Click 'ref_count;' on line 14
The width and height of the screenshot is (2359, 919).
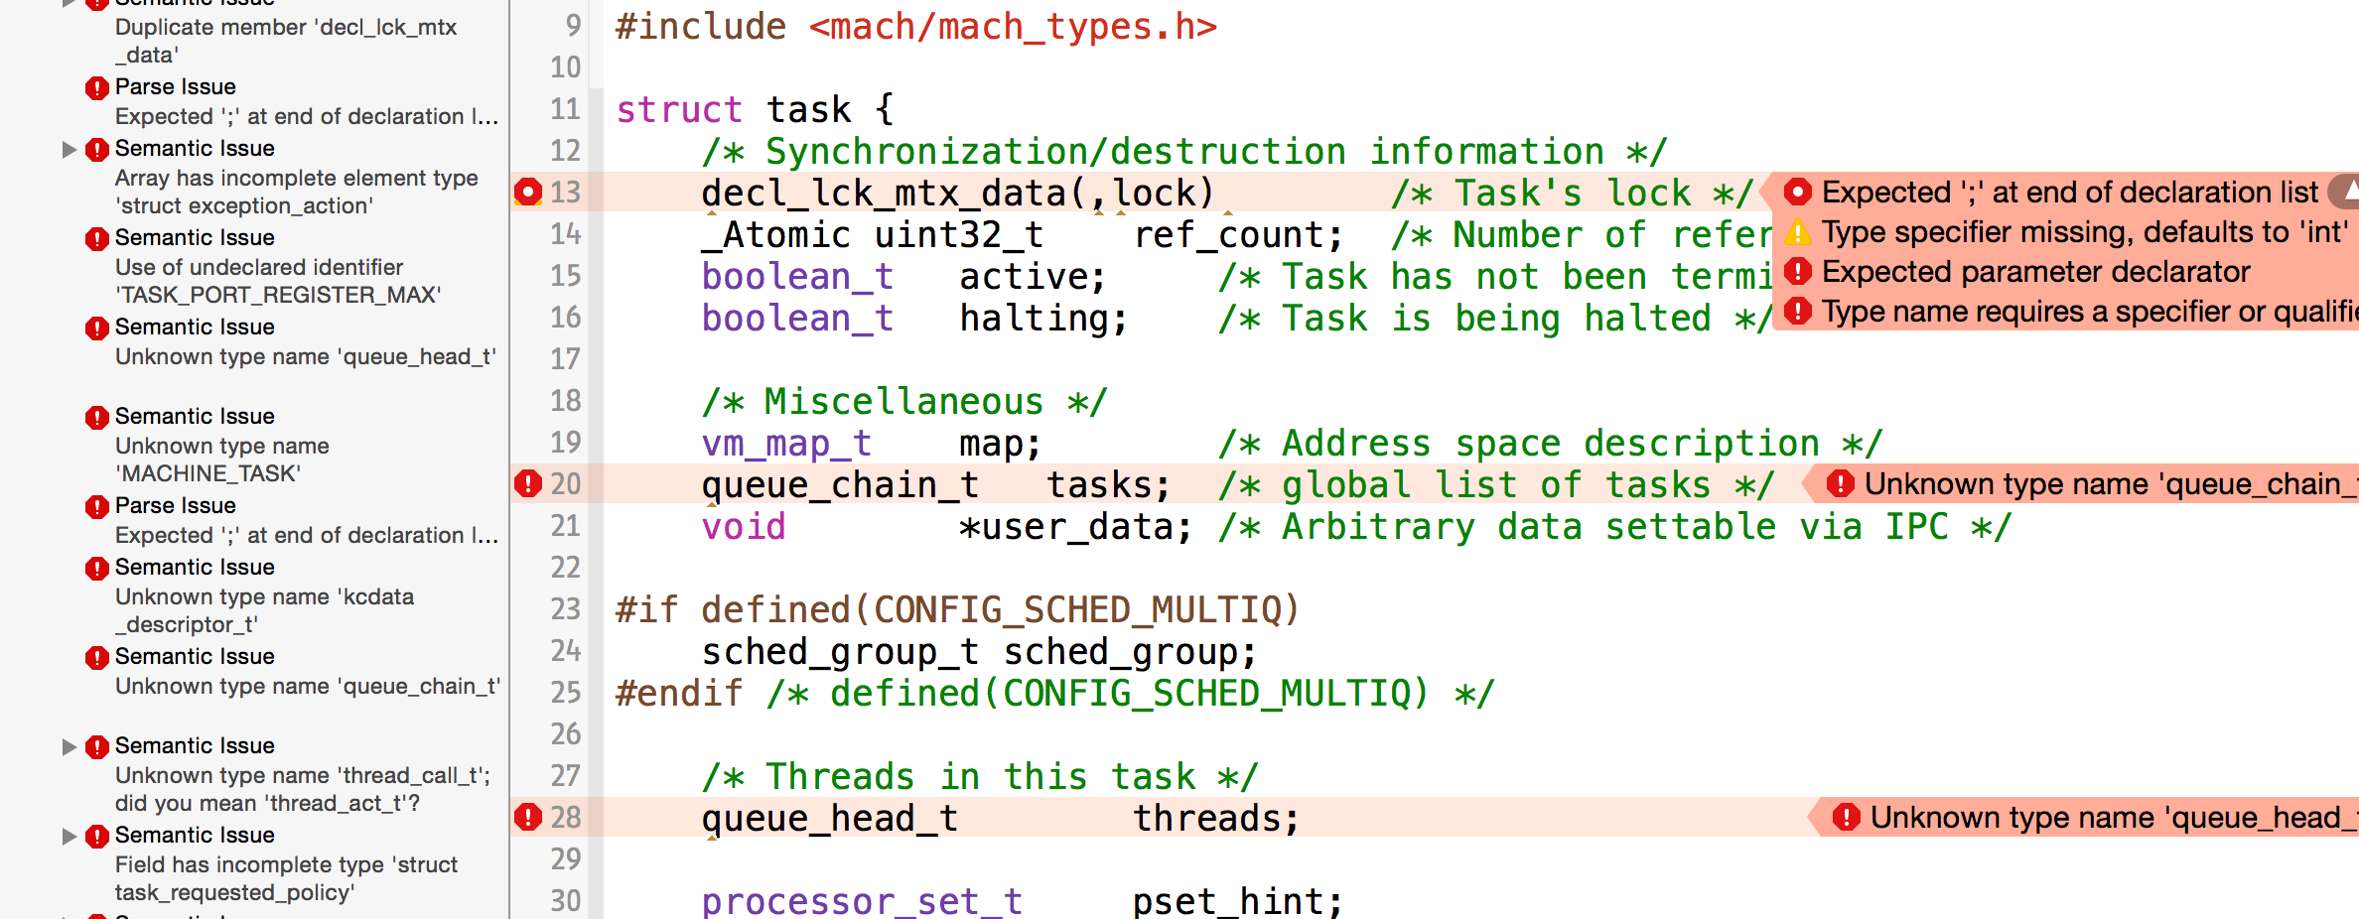coord(1239,234)
